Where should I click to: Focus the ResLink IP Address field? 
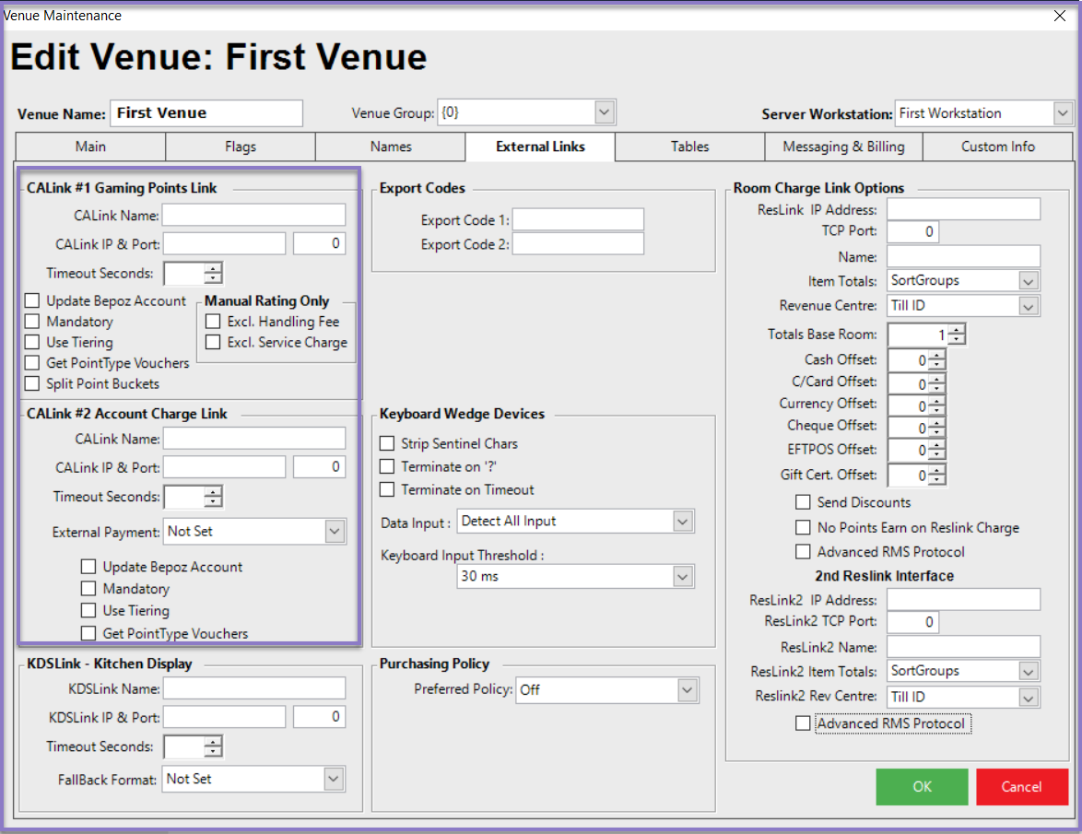pyautogui.click(x=963, y=209)
